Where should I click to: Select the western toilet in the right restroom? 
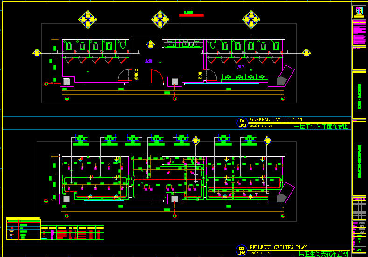pyautogui.click(x=213, y=44)
